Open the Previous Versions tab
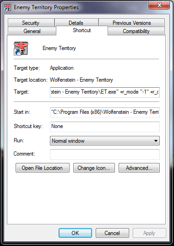 coord(131,23)
